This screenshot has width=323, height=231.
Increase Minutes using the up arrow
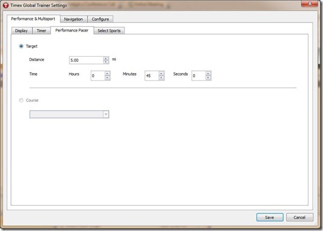click(161, 74)
